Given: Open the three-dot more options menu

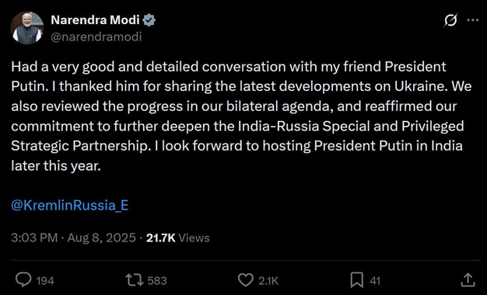Looking at the screenshot, I should (x=473, y=20).
